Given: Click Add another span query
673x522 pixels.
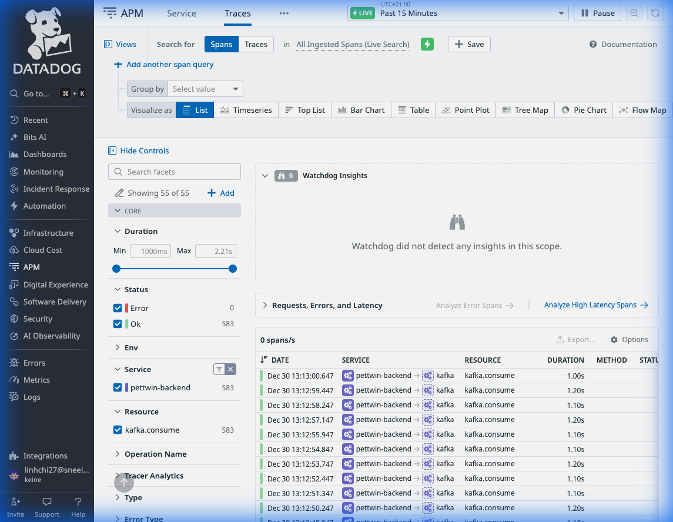Looking at the screenshot, I should [163, 65].
